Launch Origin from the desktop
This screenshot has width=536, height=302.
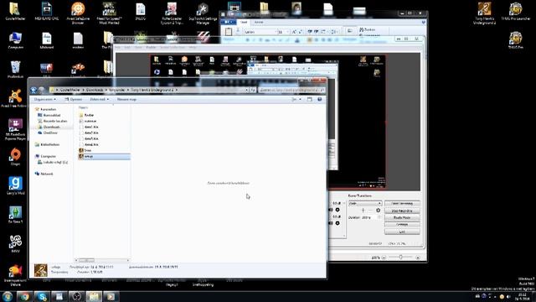coord(15,157)
